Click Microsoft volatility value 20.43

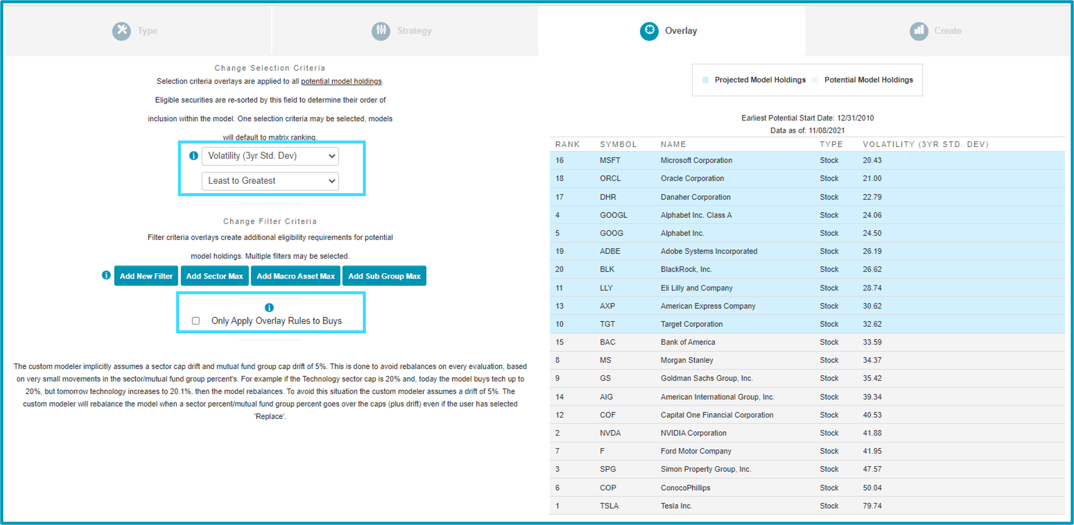pyautogui.click(x=872, y=160)
